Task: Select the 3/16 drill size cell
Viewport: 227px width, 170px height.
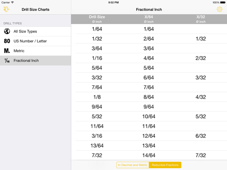Action: 97,136
